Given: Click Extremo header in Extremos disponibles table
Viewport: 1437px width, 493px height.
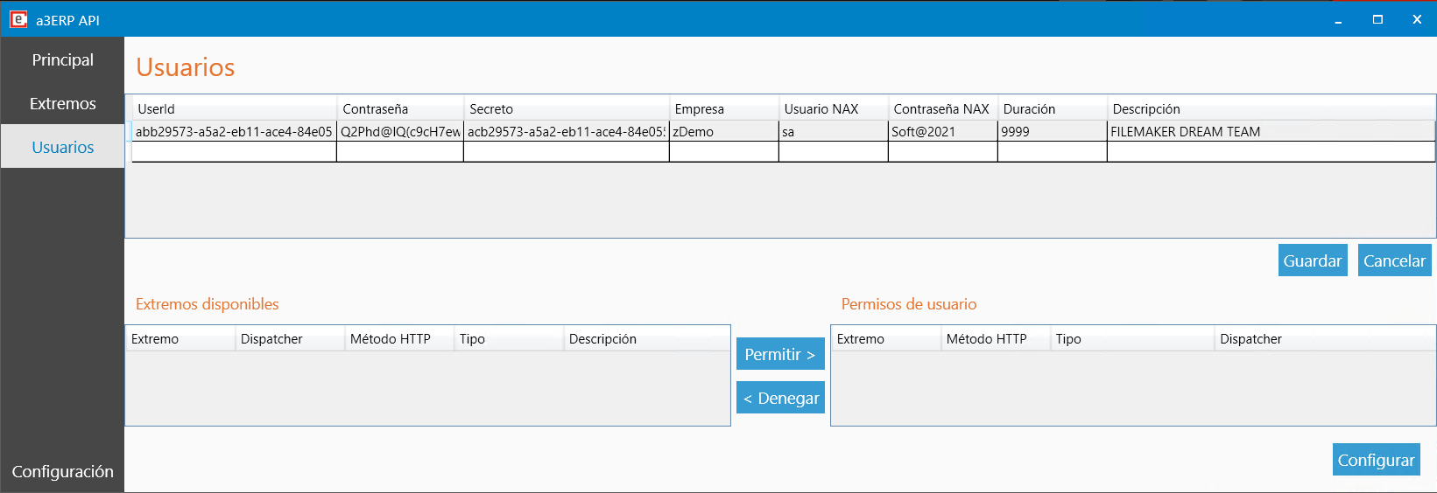Looking at the screenshot, I should pos(180,338).
